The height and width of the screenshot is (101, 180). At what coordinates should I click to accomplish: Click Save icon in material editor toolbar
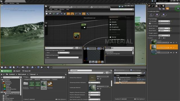47,14
